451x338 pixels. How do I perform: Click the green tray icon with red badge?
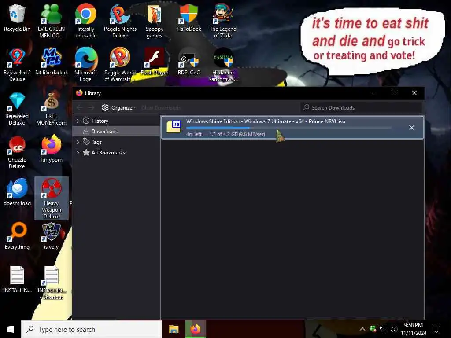coord(373,329)
